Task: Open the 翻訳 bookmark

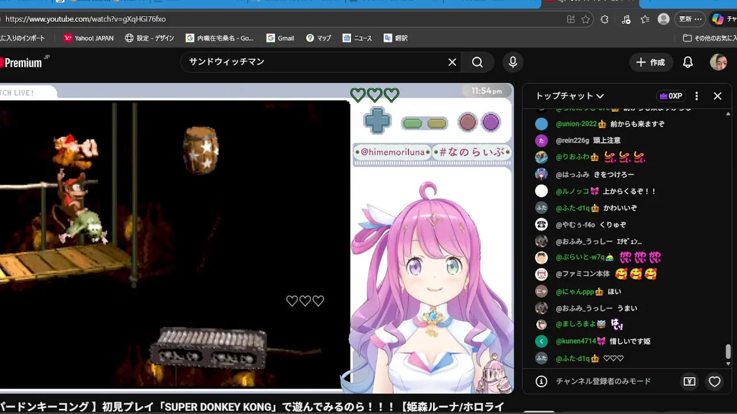Action: (396, 38)
